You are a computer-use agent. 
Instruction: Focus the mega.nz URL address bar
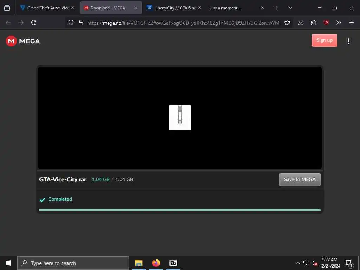pyautogui.click(x=183, y=23)
